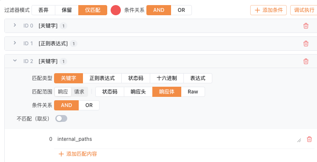The width and height of the screenshot is (317, 162).
Task: Click the 添加条件 button
Action: (x=268, y=10)
